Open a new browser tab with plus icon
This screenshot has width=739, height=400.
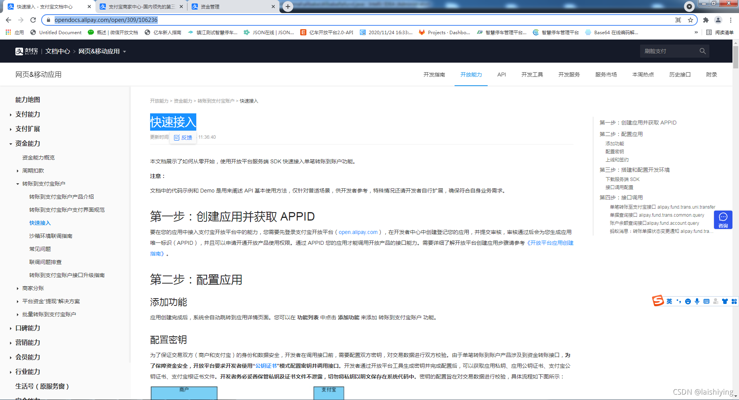[288, 6]
